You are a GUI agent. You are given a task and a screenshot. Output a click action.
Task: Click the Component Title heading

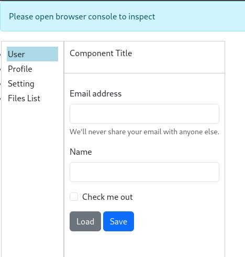click(x=101, y=53)
